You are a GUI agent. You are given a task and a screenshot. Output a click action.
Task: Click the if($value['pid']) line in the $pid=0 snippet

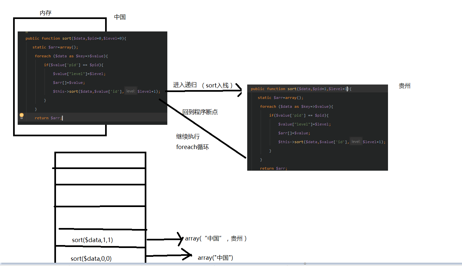coord(74,65)
